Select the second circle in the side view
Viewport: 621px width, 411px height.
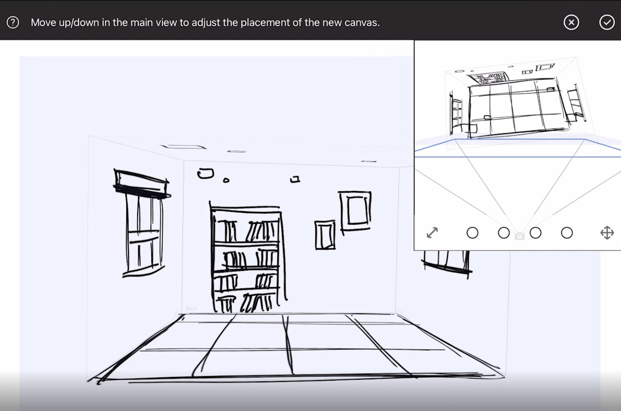[504, 233]
